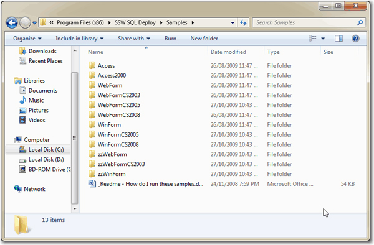This screenshot has width=374, height=245.
Task: Click the navigation pane scrollbar thumb
Action: [x=75, y=138]
